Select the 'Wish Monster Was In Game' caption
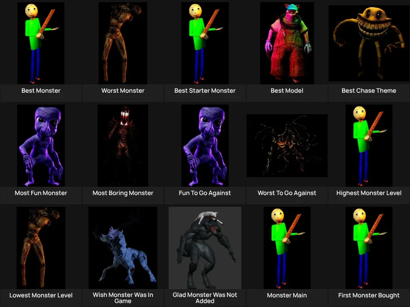The width and height of the screenshot is (410, 307). (123, 298)
